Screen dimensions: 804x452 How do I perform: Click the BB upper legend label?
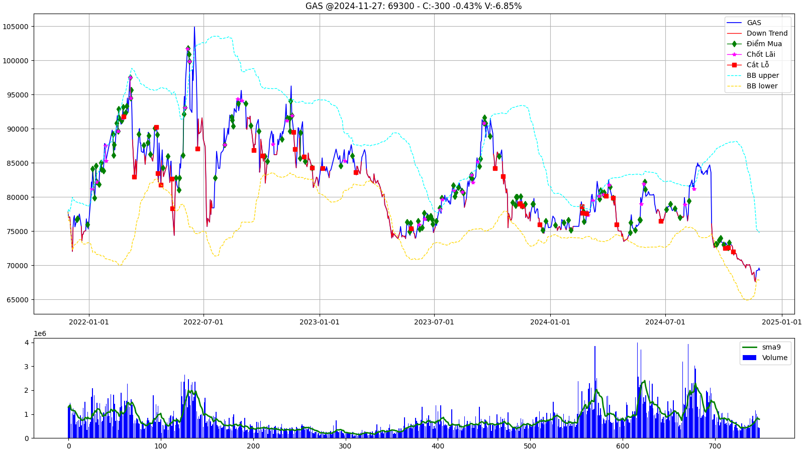coord(763,75)
